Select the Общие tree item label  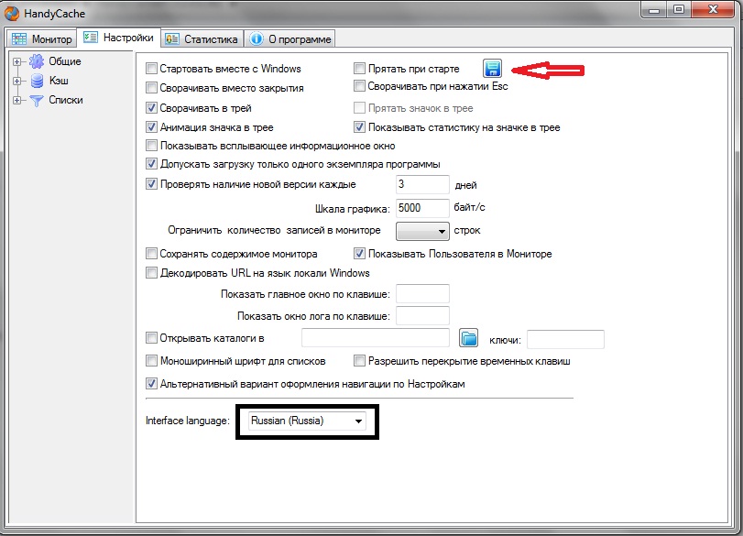(x=65, y=61)
